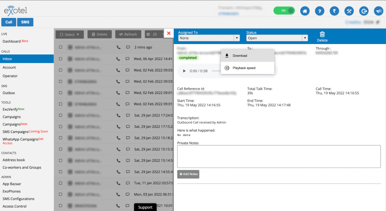Open the megaphone announcements icon
The image size is (386, 211).
(378, 11)
